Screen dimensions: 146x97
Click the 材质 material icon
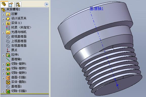(8, 28)
